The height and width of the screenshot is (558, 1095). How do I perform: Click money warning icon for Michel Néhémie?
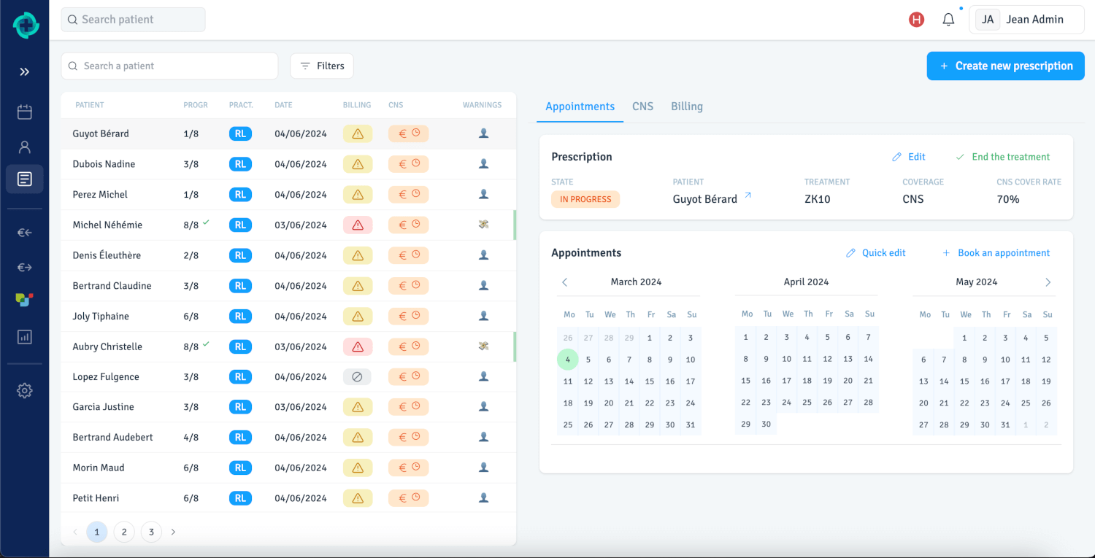pos(483,225)
